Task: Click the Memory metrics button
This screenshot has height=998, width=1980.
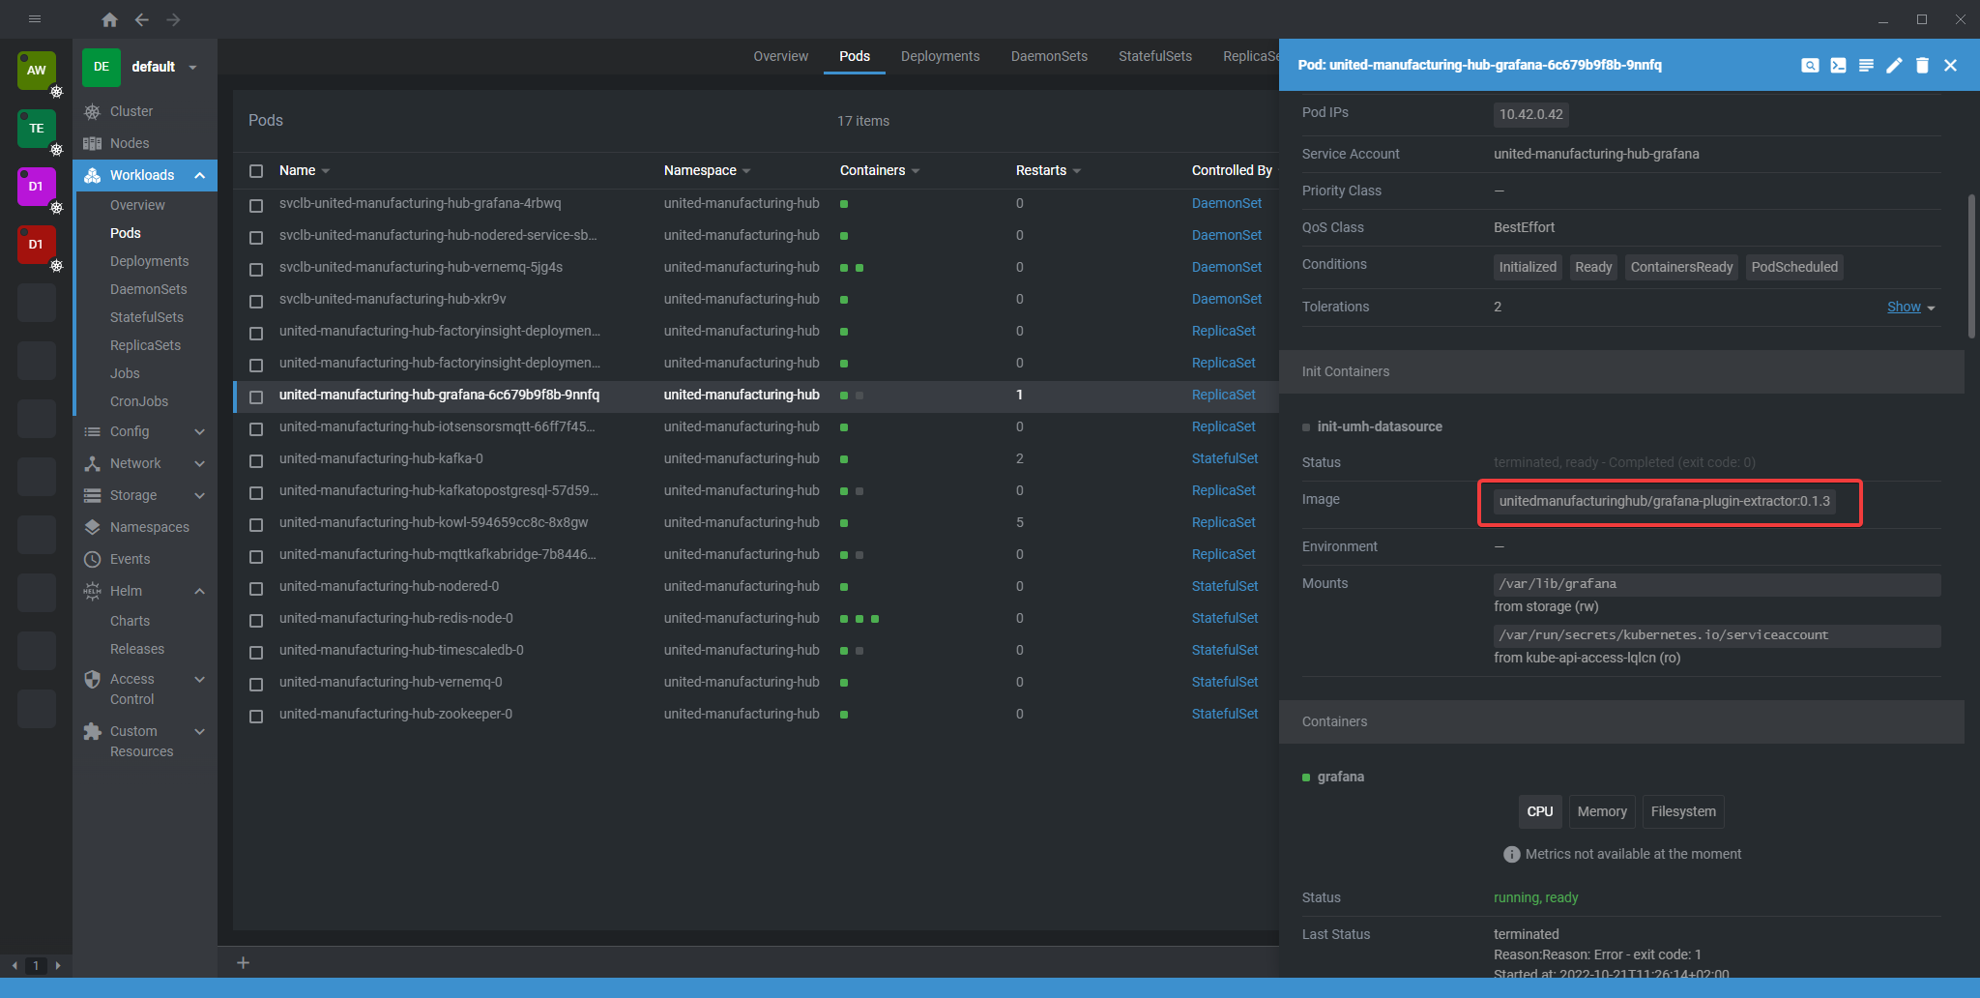Action: [1601, 811]
